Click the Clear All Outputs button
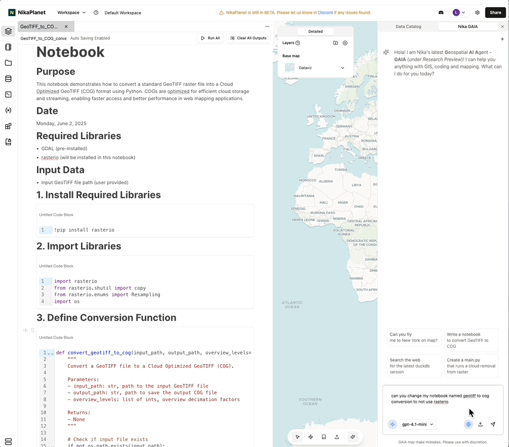 (x=249, y=38)
